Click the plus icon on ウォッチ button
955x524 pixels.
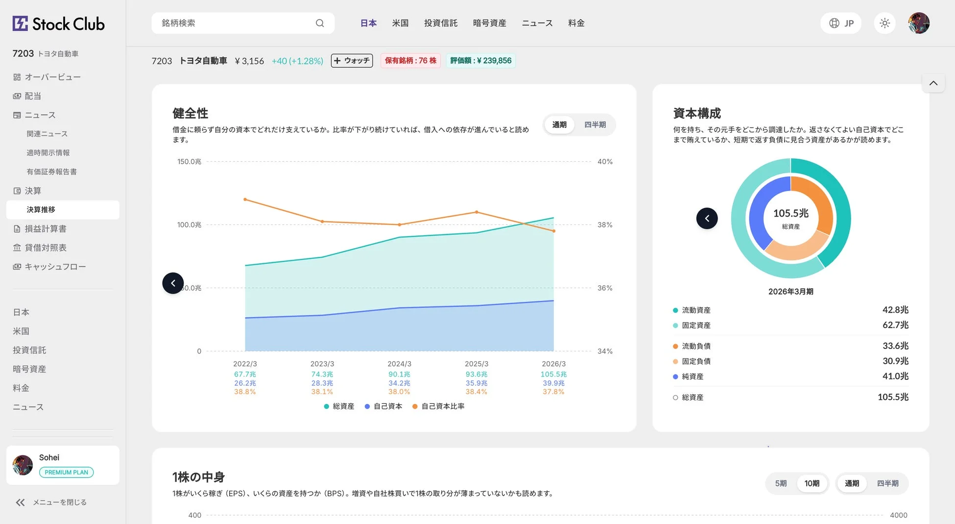[337, 61]
